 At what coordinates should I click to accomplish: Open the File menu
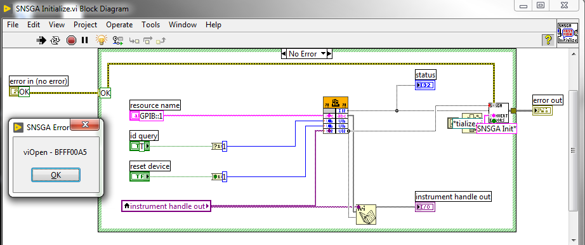pyautogui.click(x=13, y=25)
